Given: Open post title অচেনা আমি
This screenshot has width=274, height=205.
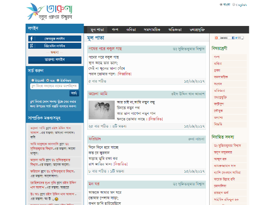Looking at the screenshot, I should coord(98,94).
